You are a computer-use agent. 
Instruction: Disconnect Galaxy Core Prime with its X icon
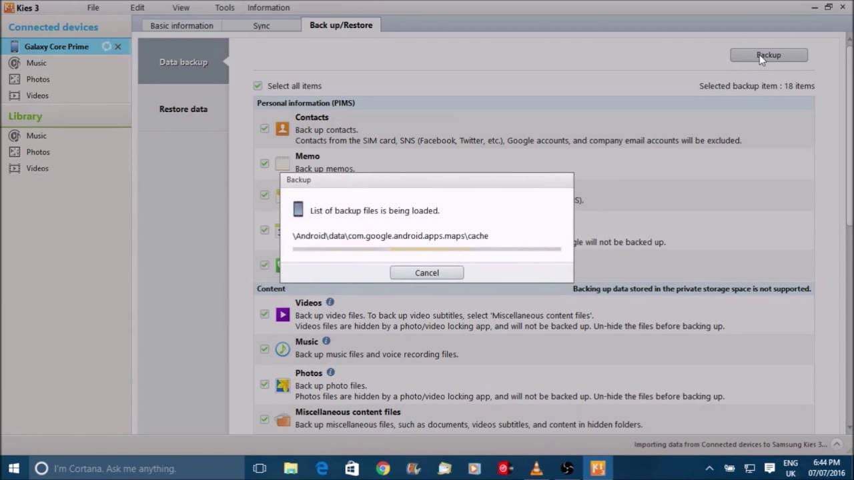118,47
